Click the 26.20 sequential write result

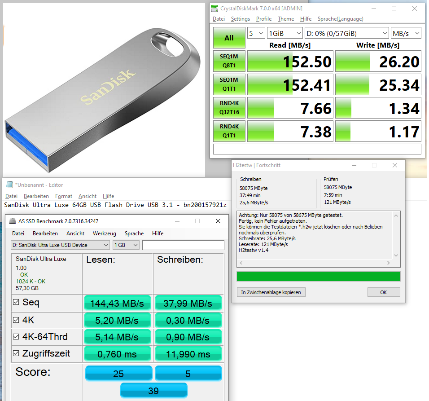coord(378,61)
